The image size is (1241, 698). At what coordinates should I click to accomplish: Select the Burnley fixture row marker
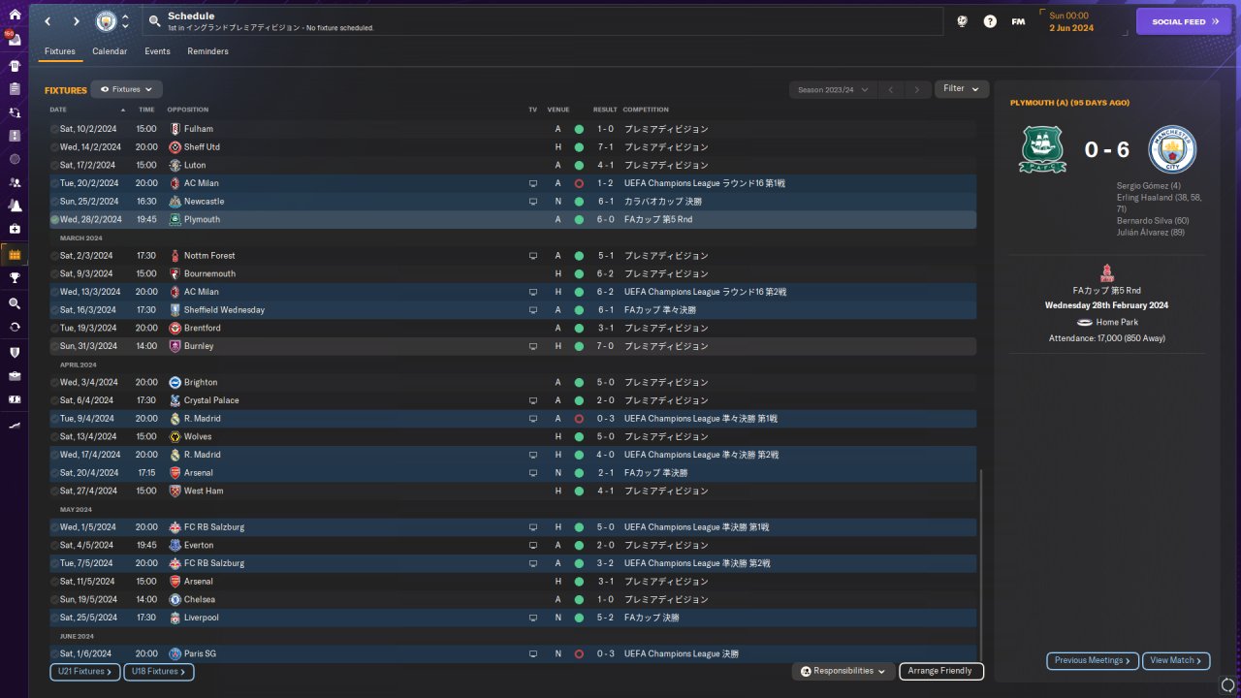coord(54,346)
